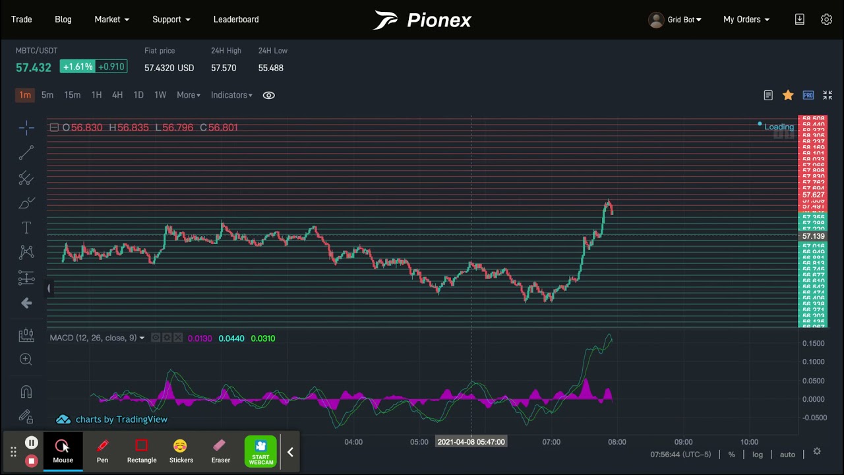Viewport: 844px width, 475px height.
Task: Stop the screen recording
Action: [31, 460]
